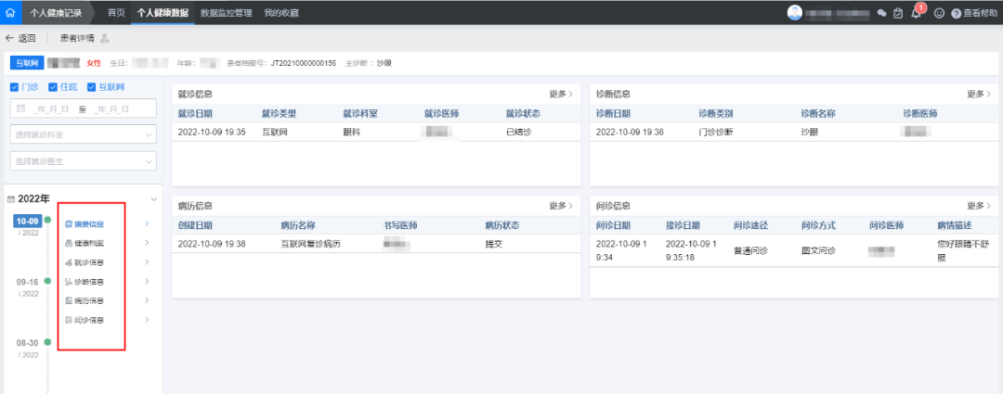This screenshot has height=394, width=1003.
Task: Switch to the 个人健康数据 tab
Action: tap(163, 13)
